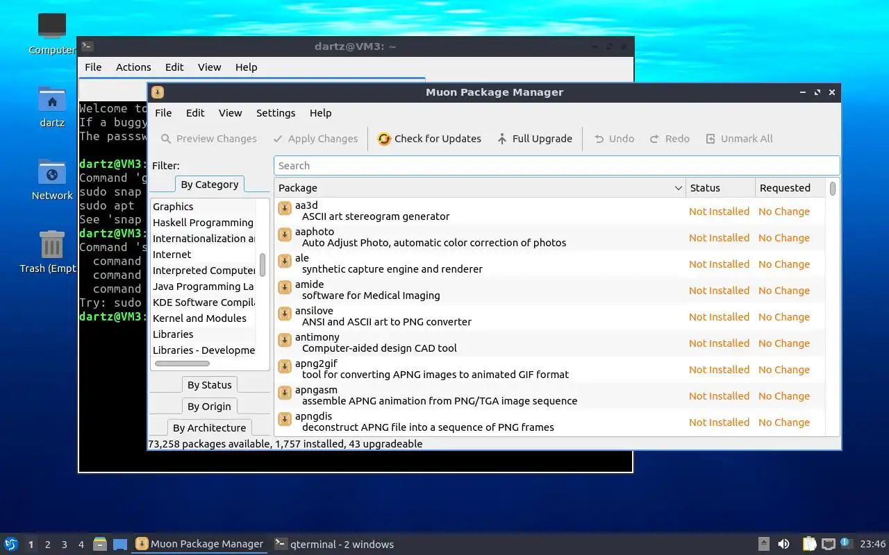The width and height of the screenshot is (889, 555).
Task: Click the removable media eject tray icon
Action: coord(763,544)
